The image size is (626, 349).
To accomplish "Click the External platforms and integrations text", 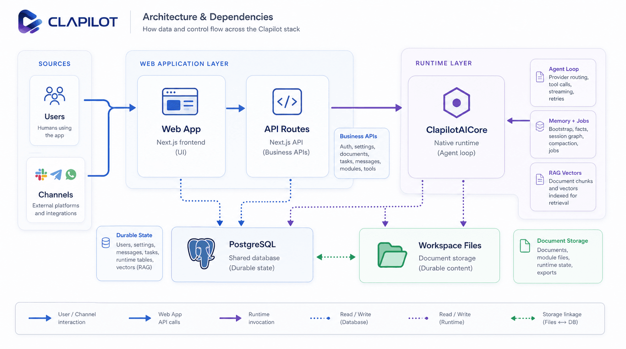I will [x=56, y=210].
